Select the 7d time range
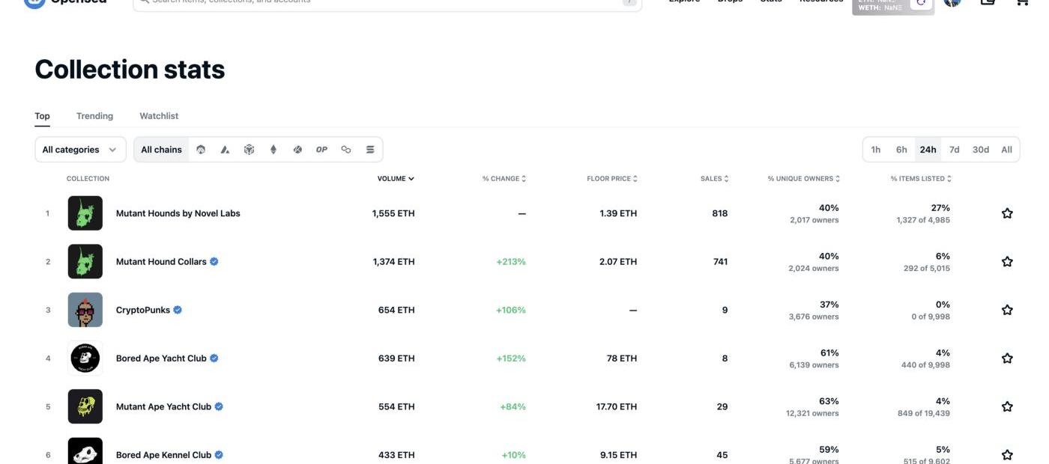Screen dimensions: 1049x464 954,150
